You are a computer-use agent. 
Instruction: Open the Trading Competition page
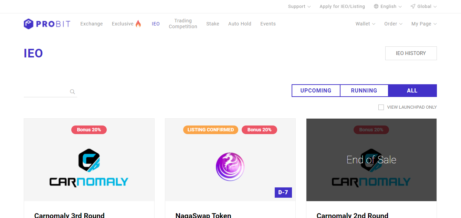tap(183, 24)
